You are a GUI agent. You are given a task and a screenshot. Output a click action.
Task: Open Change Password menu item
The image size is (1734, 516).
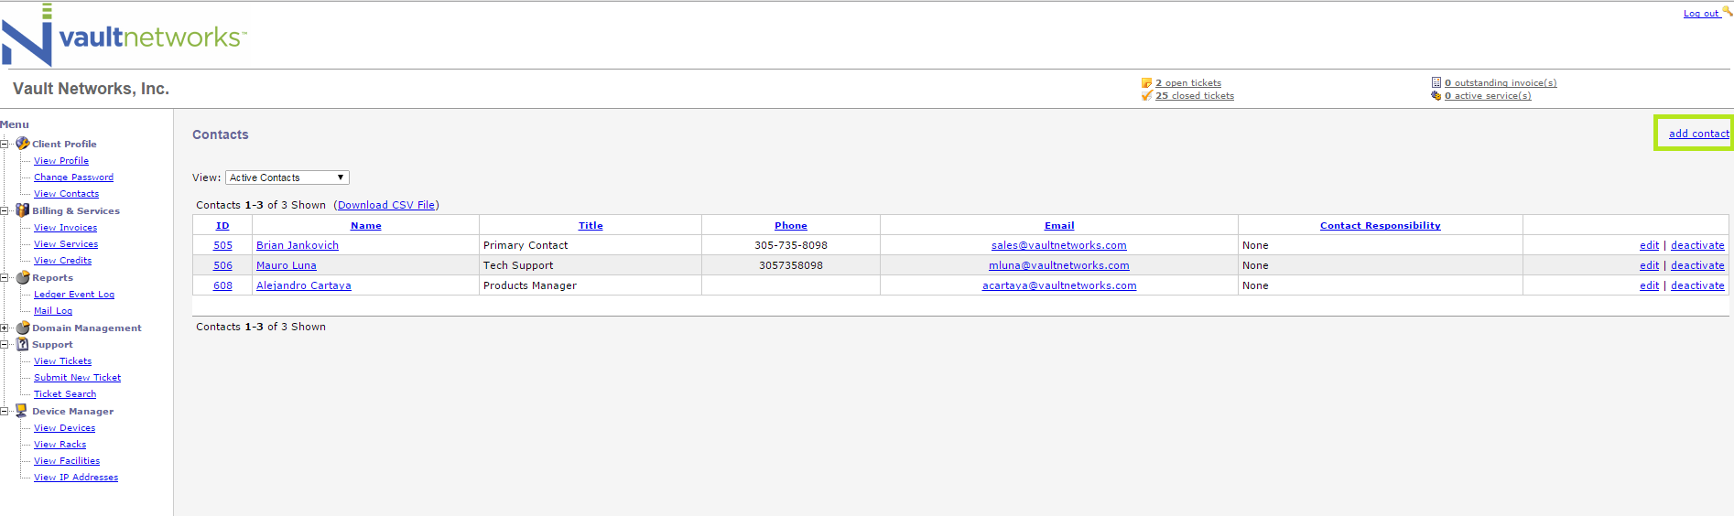[73, 177]
